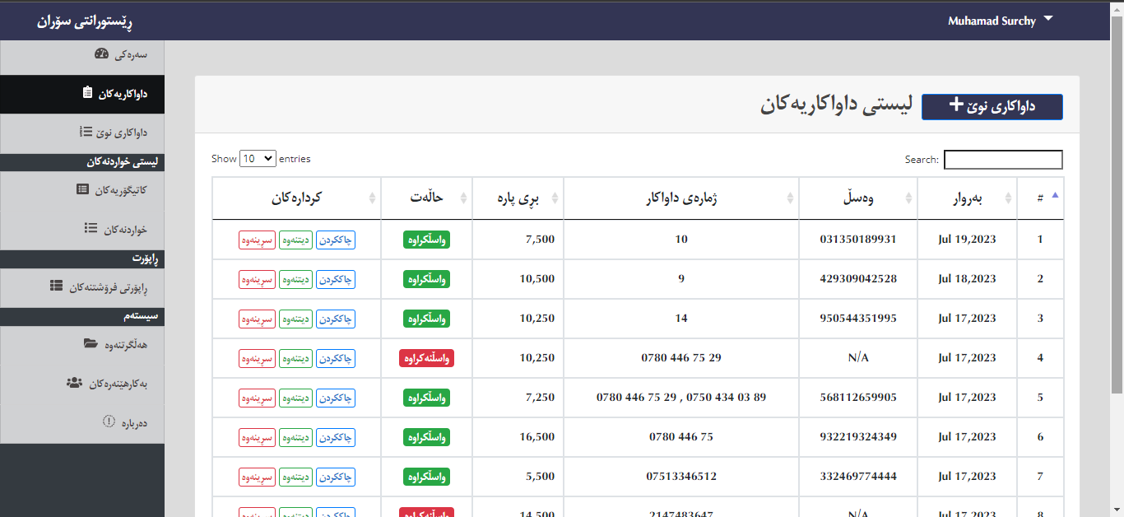Open ڕاپۆرتی فرۆشتنەکان sales report icon
This screenshot has width=1124, height=517.
pyautogui.click(x=56, y=286)
